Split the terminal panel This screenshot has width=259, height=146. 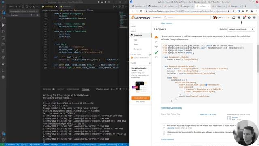click(x=117, y=89)
